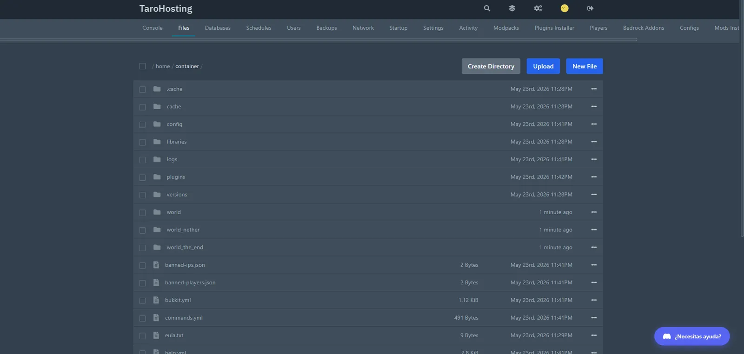Click the banned-ips.json file icon
Viewport: 744px width, 354px height.
[x=156, y=265]
